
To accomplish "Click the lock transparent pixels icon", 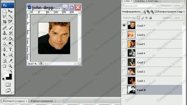I will (x=138, y=18).
